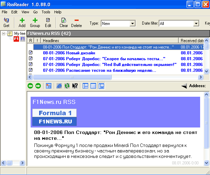
Task: Click the R column header
Action: (x=31, y=40)
